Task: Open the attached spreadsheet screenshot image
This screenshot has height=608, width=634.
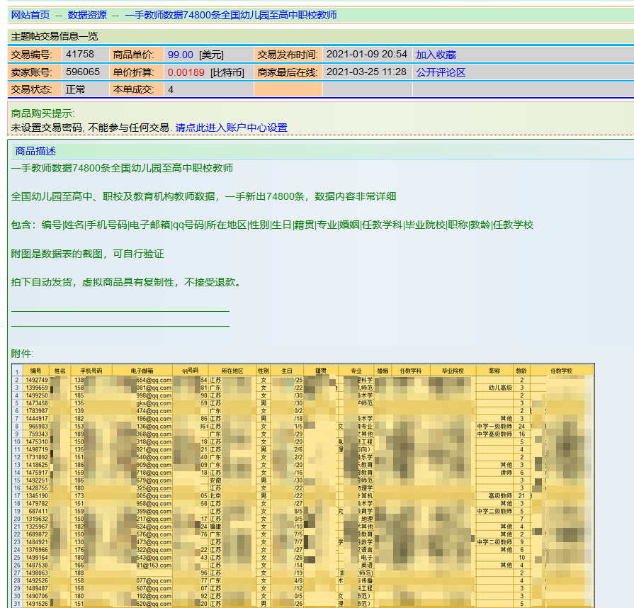Action: [x=302, y=485]
